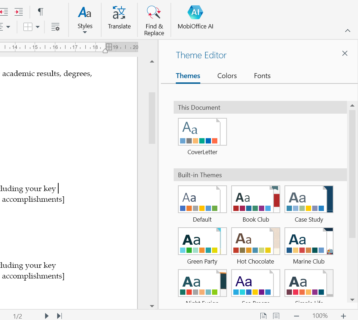This screenshot has width=358, height=320.
Task: Pick the Night Fusion theme thumbnail
Action: click(x=202, y=283)
